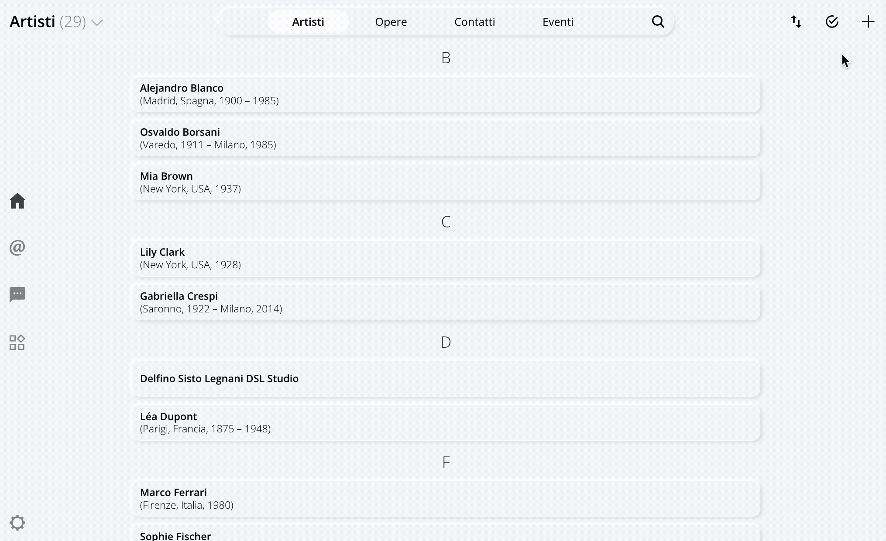Select the Artisti tab
Screen dimensions: 886x541
308,22
